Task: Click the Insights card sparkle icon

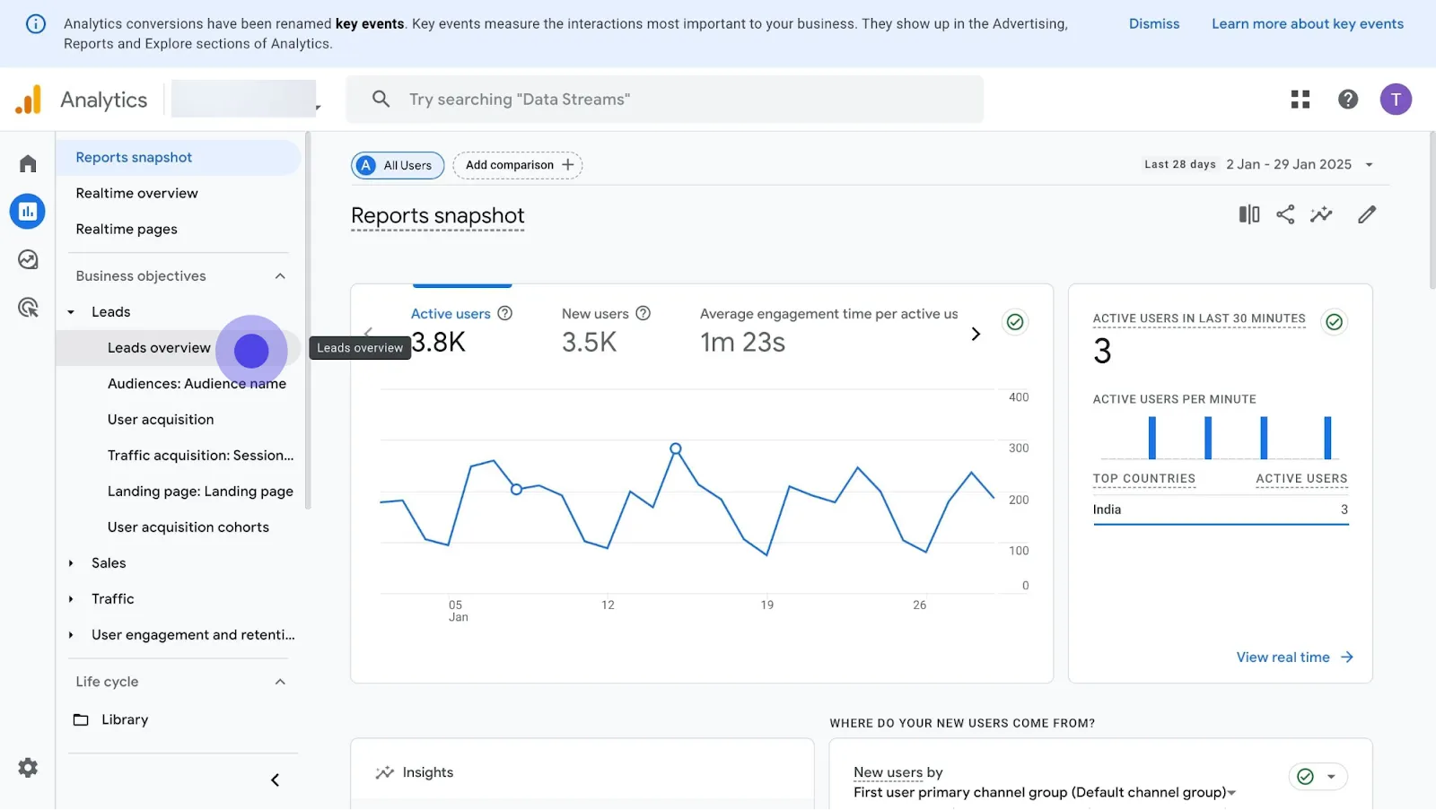Action: coord(385,772)
